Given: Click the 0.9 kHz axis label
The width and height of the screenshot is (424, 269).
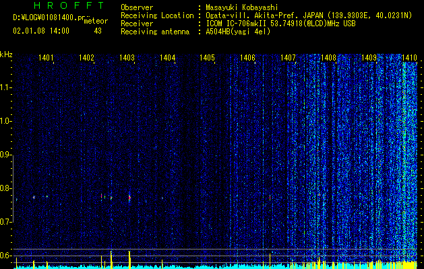Looking at the screenshot, I should point(5,155).
